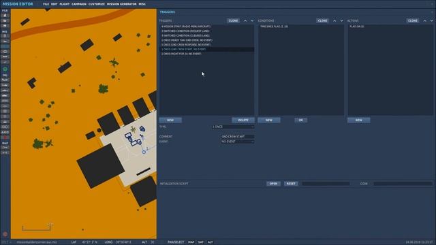Open the map options icon under MAP
The width and height of the screenshot is (436, 245).
click(x=5, y=148)
